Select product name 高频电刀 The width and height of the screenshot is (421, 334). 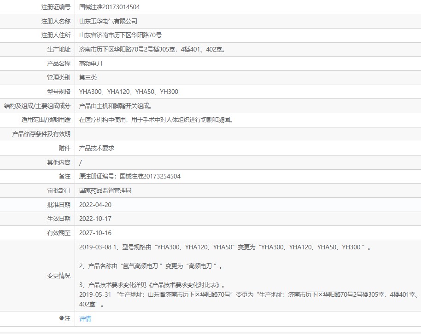click(90, 63)
